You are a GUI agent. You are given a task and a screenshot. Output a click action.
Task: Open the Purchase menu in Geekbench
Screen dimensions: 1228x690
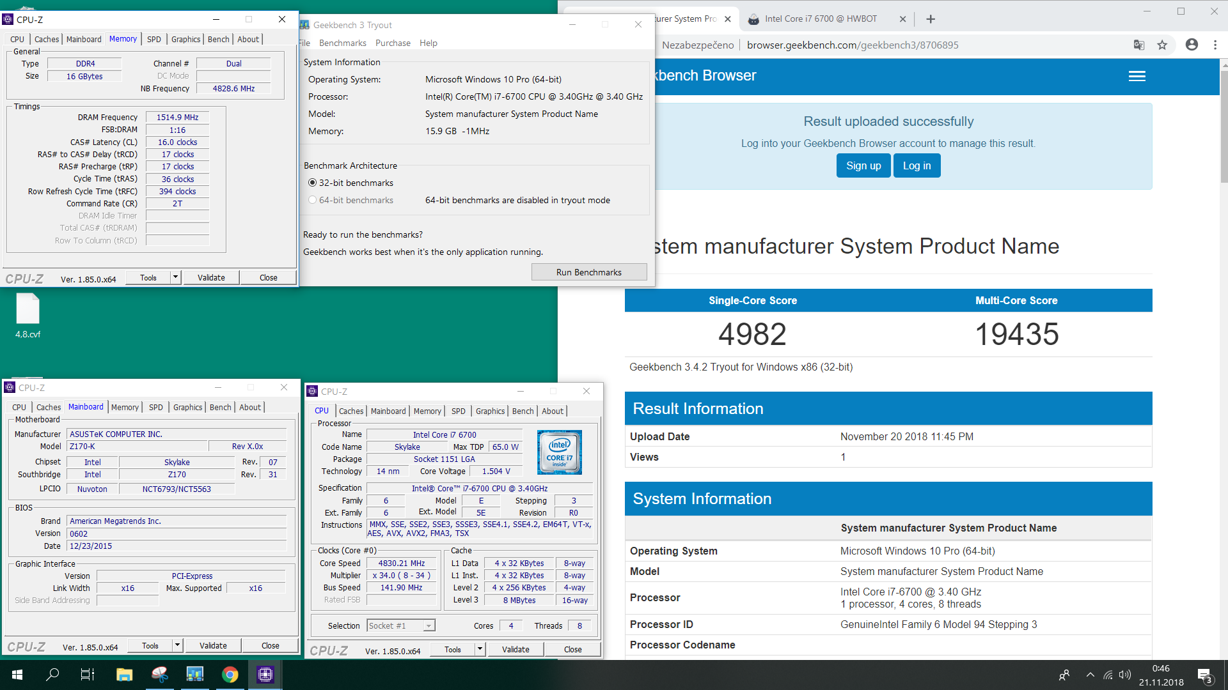click(393, 43)
